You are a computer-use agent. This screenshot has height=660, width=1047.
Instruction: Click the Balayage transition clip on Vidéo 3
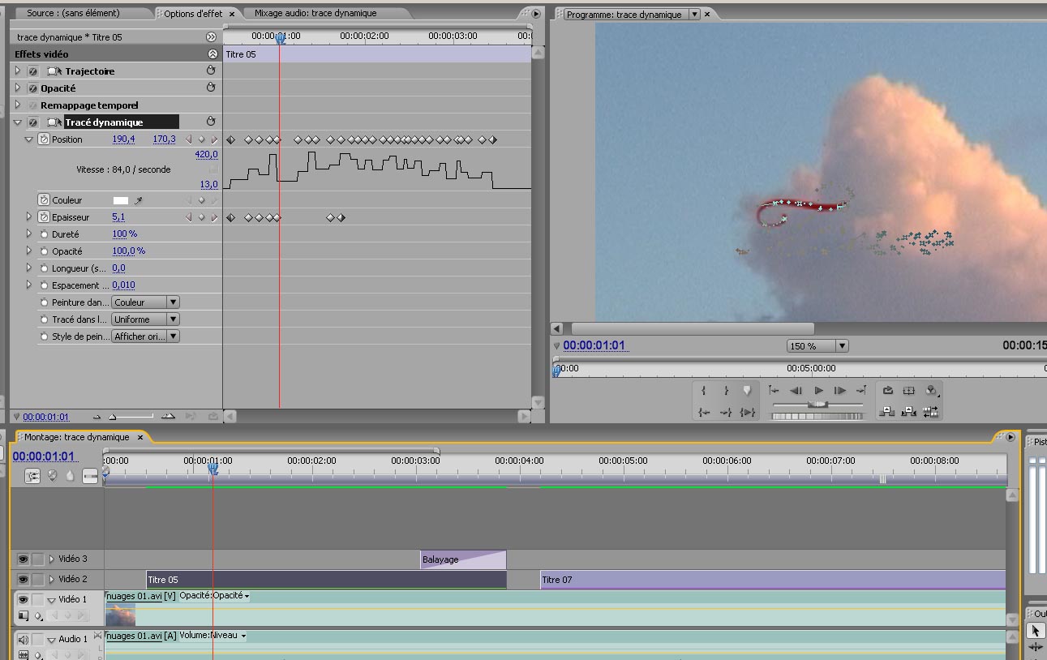pyautogui.click(x=462, y=559)
